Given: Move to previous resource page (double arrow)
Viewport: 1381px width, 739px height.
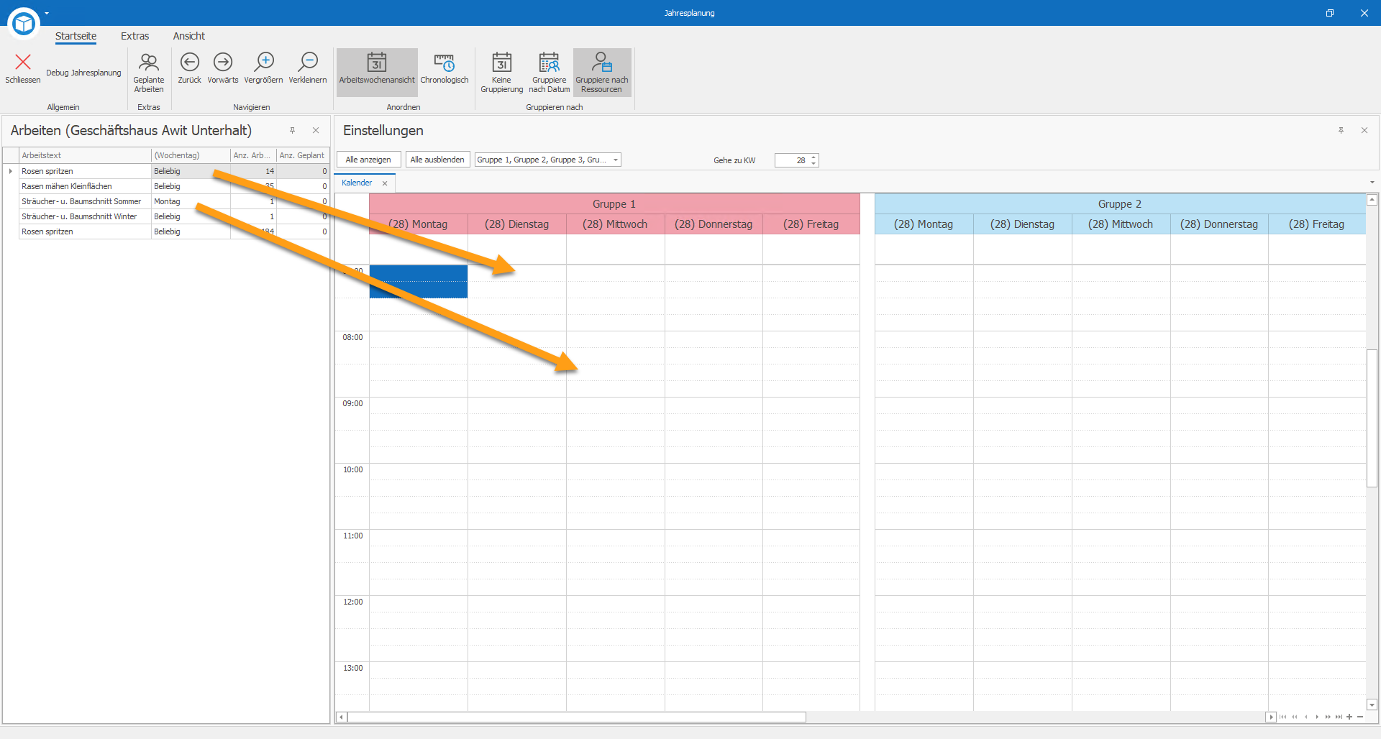Looking at the screenshot, I should tap(1295, 717).
